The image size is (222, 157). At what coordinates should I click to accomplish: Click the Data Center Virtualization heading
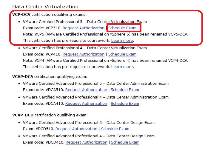coord(45,7)
